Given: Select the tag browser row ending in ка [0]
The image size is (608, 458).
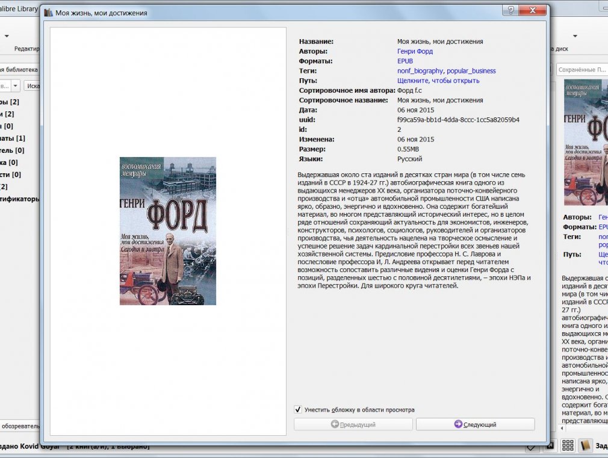Looking at the screenshot, I should tap(9, 162).
